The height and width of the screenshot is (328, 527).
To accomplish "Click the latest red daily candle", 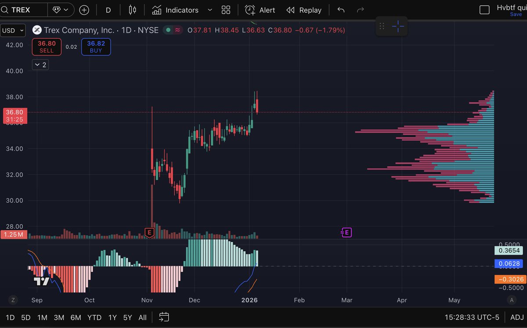I will pos(257,106).
